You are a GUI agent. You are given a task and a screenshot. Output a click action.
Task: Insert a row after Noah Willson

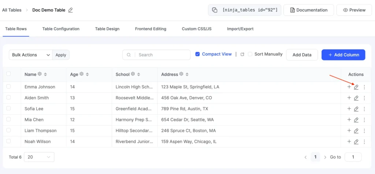[x=349, y=142]
